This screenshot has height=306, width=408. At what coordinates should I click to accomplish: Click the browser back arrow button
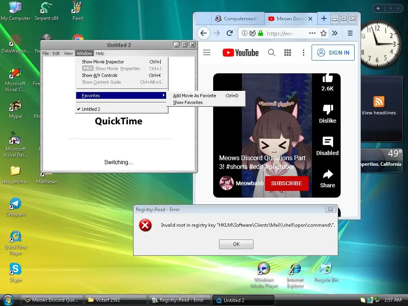(x=204, y=33)
